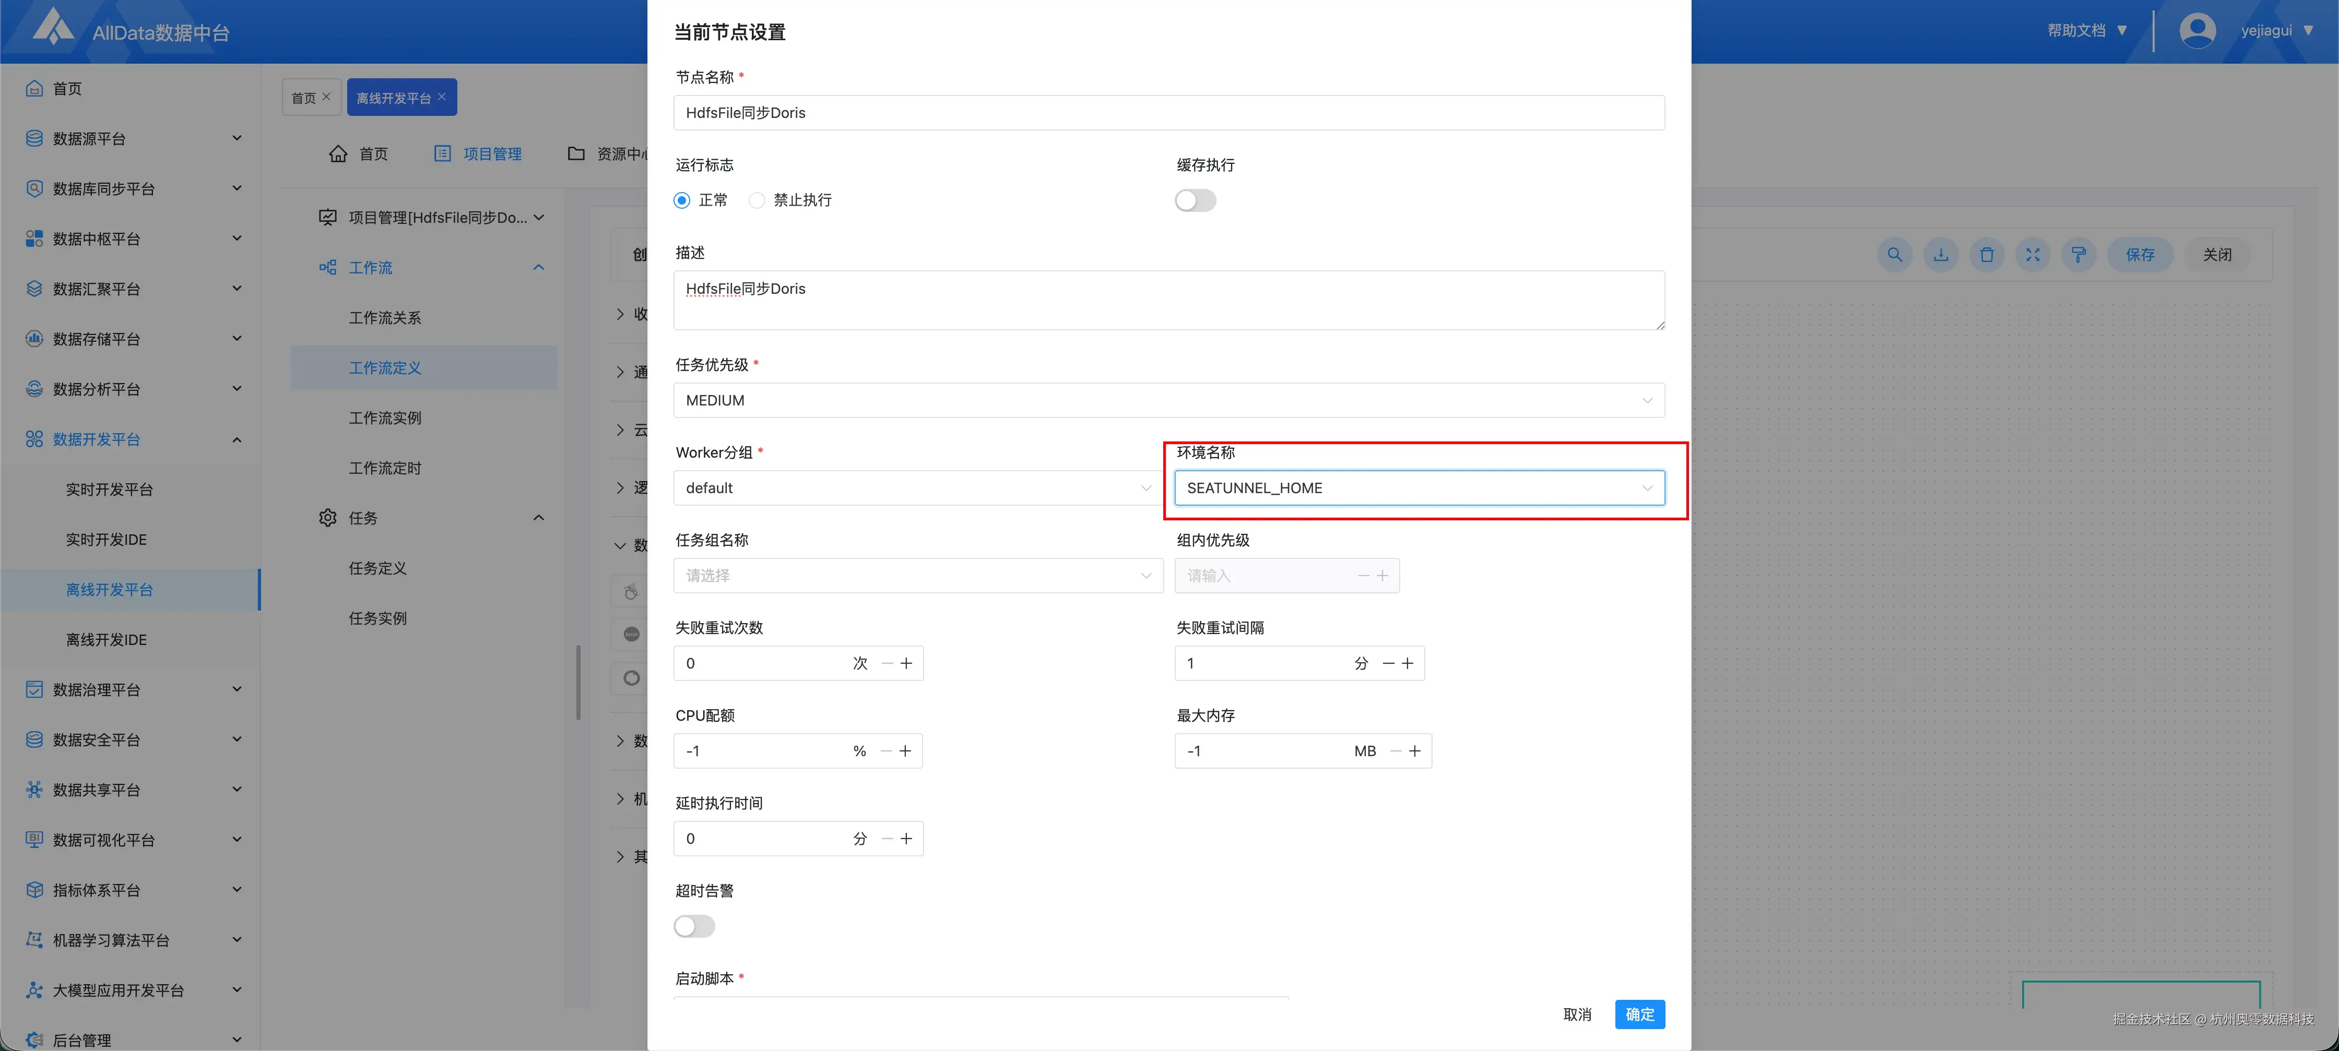The width and height of the screenshot is (2339, 1051).
Task: Toggle fullscreen view of the workflow canvas
Action: click(2033, 255)
